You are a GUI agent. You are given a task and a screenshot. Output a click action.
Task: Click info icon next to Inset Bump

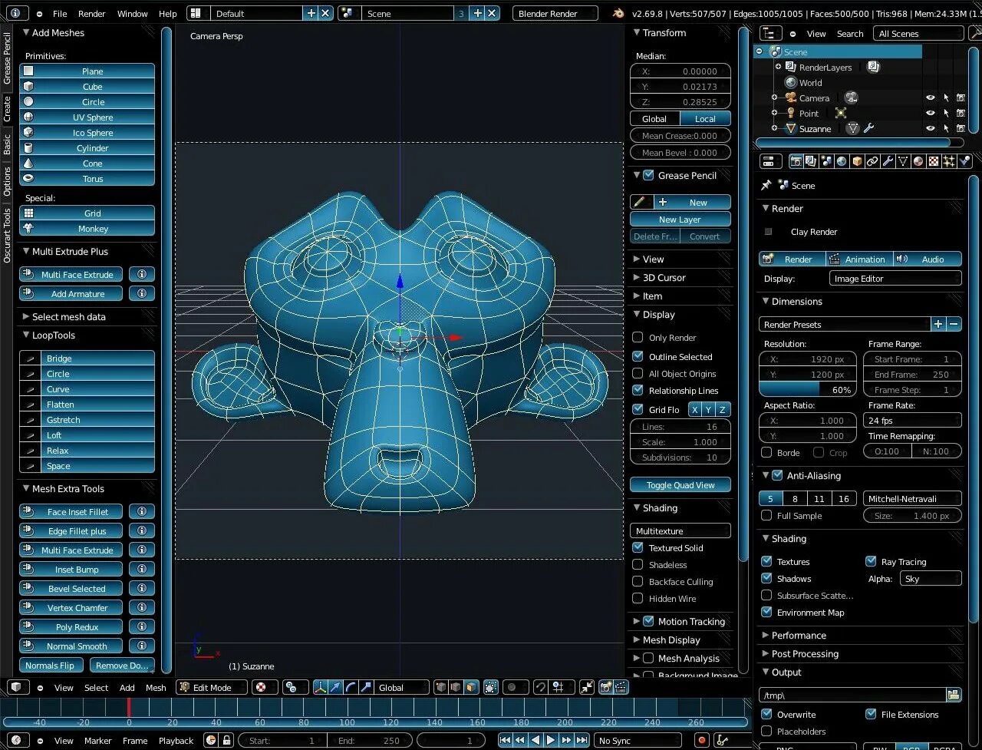coord(142,569)
